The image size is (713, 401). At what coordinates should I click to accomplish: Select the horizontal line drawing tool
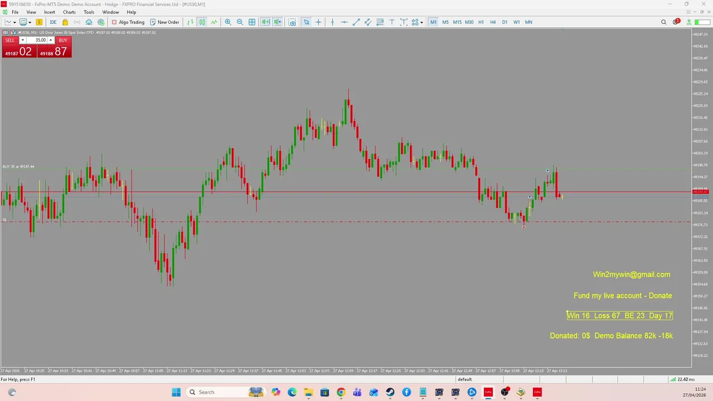pos(344,22)
